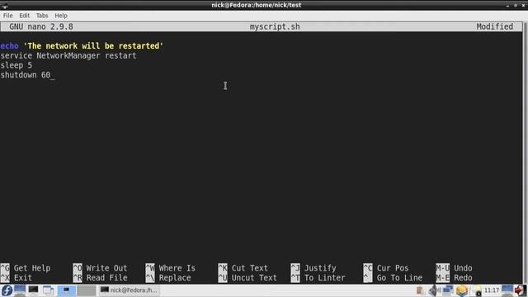Click the word echo in the script
528x297 pixels.
coord(9,46)
